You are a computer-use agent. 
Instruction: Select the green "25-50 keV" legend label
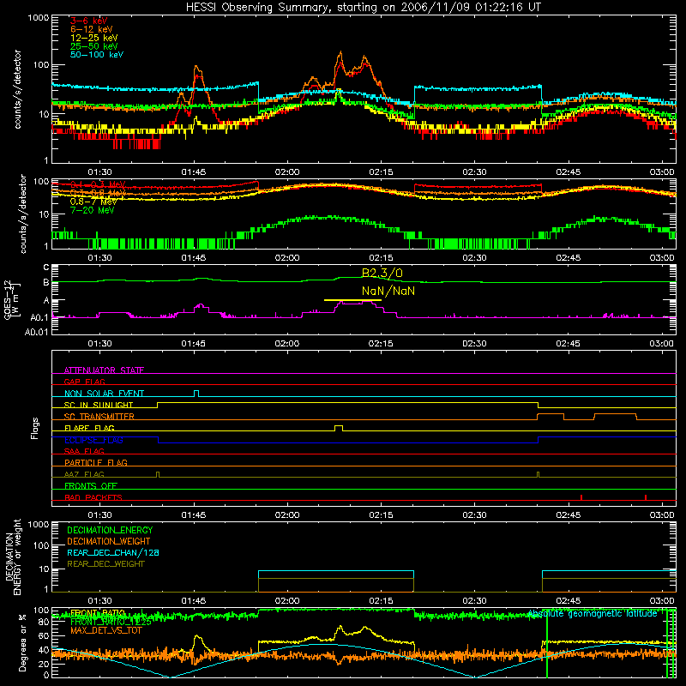point(93,46)
